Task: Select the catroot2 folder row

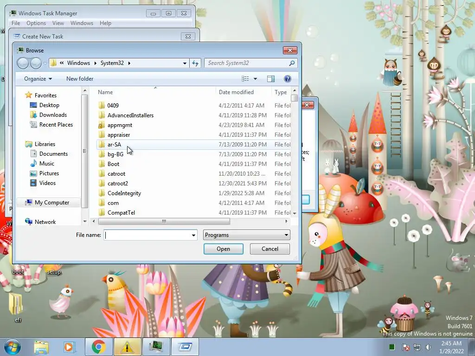Action: point(194,184)
